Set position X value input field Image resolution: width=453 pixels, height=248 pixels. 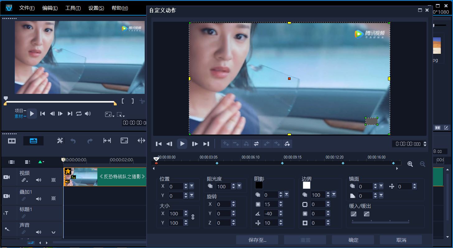tap(176, 186)
